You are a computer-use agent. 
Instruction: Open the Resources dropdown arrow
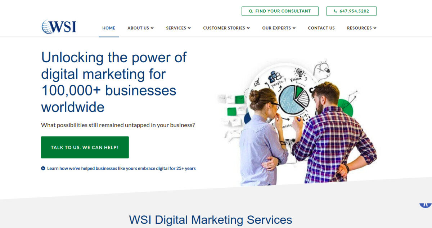pyautogui.click(x=375, y=28)
